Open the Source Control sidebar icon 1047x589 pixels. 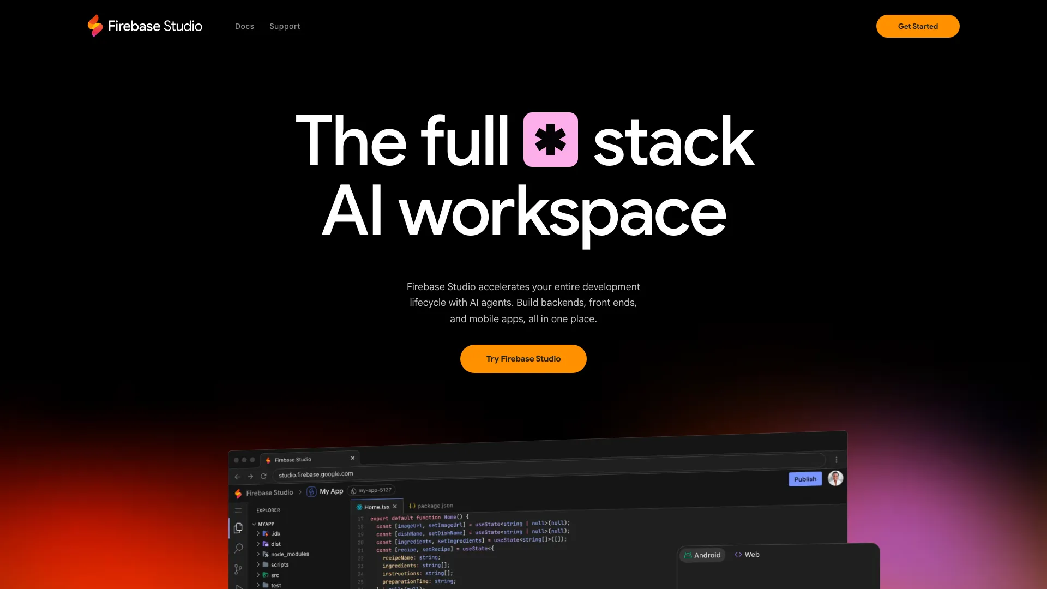(238, 569)
